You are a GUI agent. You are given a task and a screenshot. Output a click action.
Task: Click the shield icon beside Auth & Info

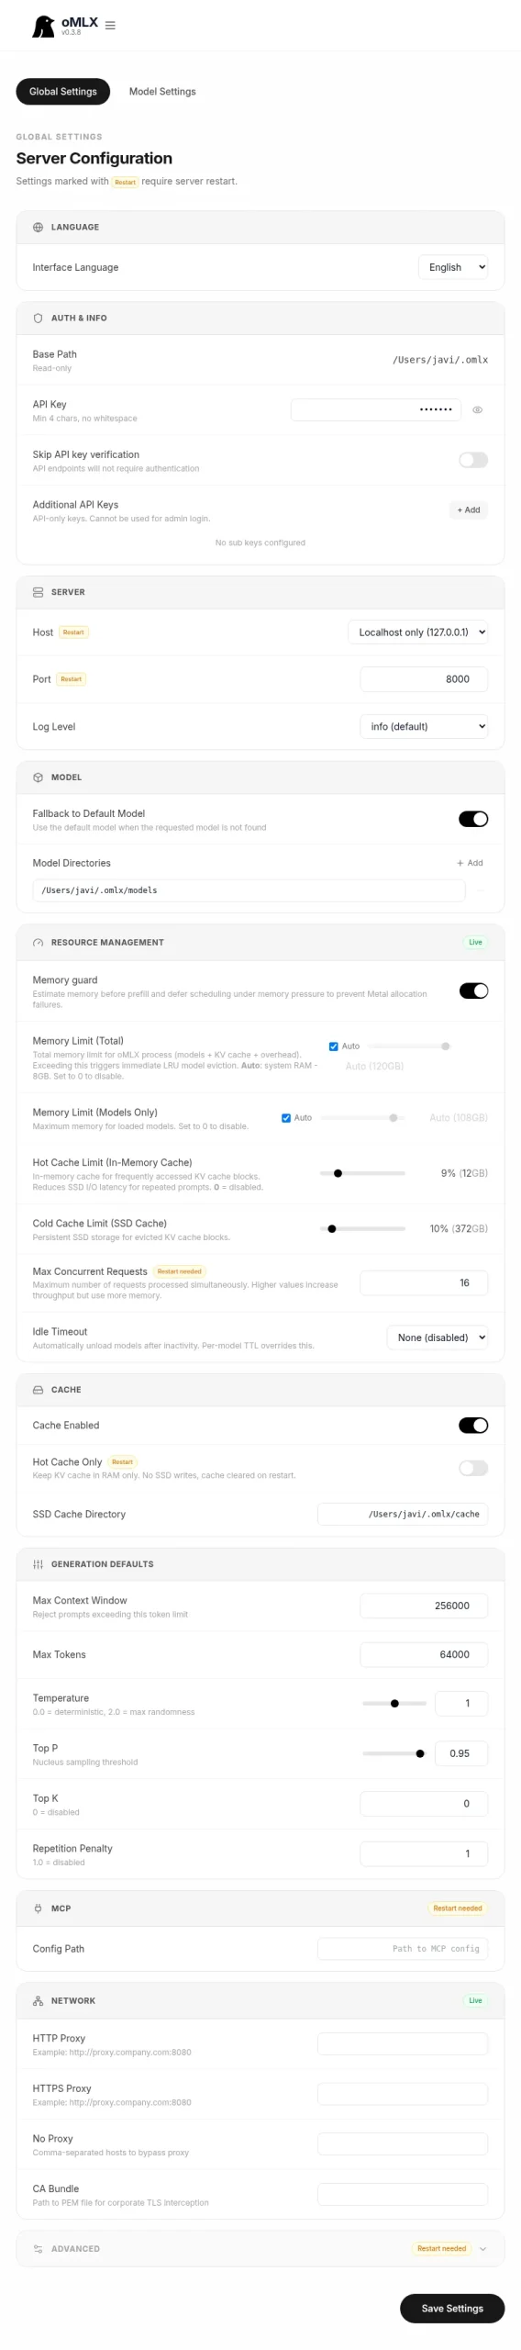[38, 318]
